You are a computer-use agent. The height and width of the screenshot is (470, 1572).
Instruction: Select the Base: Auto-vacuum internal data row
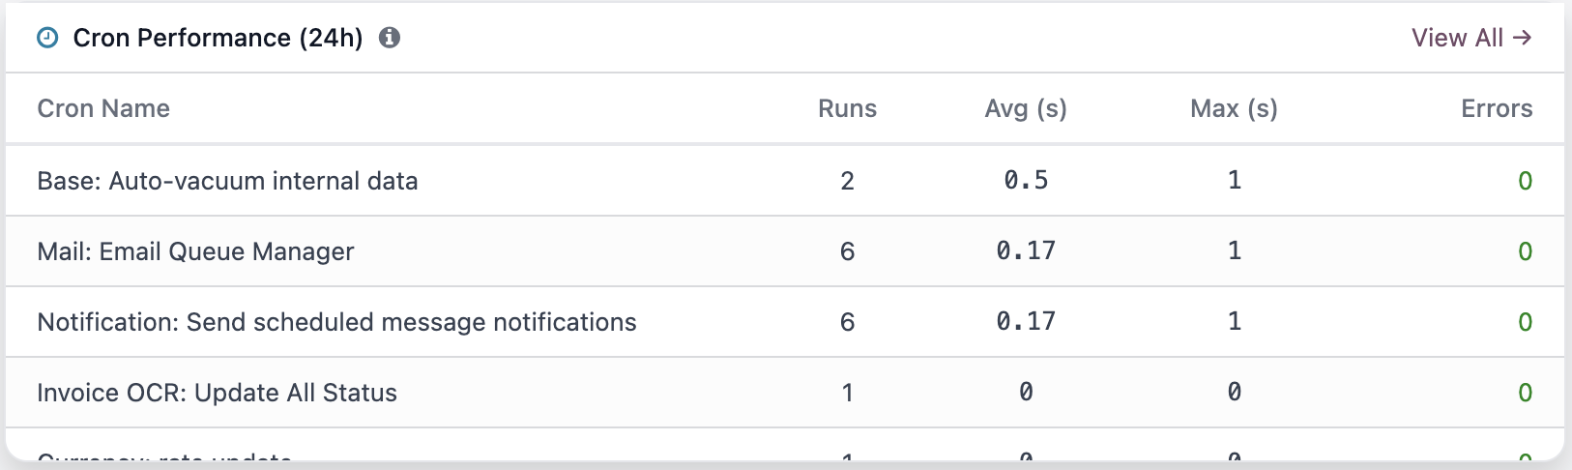coord(785,181)
